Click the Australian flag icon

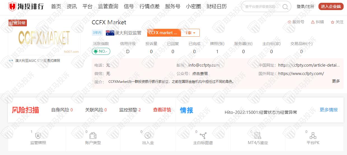pyautogui.click(x=110, y=33)
